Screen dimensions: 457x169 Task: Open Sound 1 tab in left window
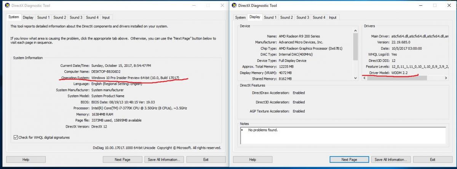(x=43, y=17)
